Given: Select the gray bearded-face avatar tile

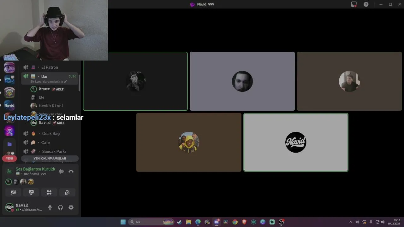Looking at the screenshot, I should tap(242, 81).
